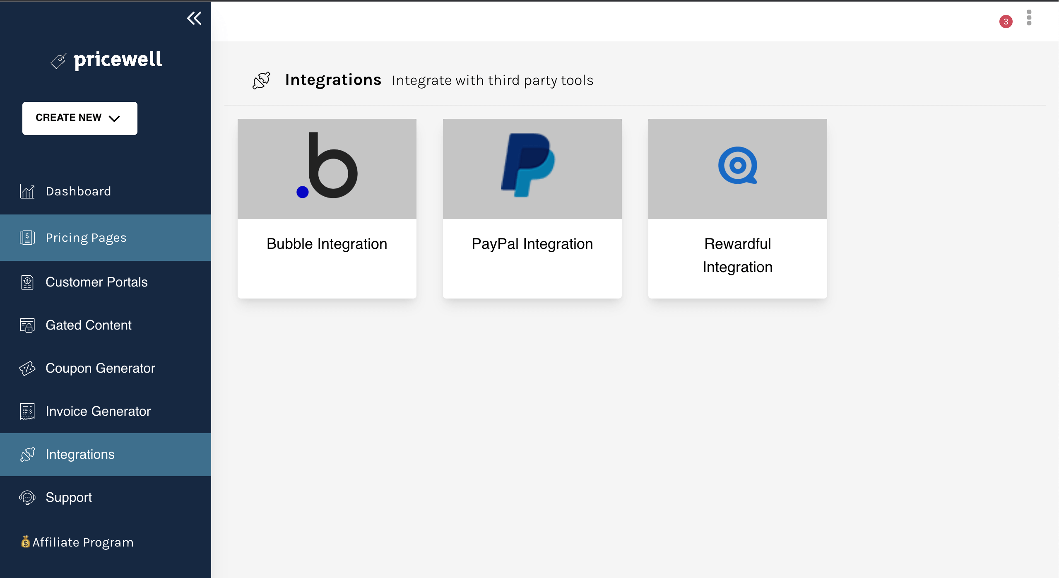Click the Invoice Generator receipt icon
The height and width of the screenshot is (578, 1059).
pos(27,411)
